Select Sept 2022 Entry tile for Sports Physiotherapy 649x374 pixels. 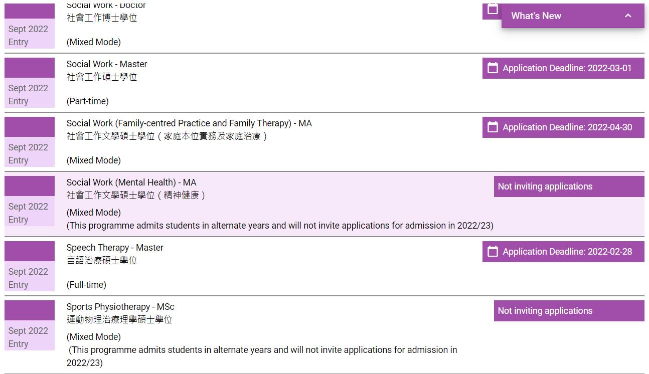tap(29, 337)
